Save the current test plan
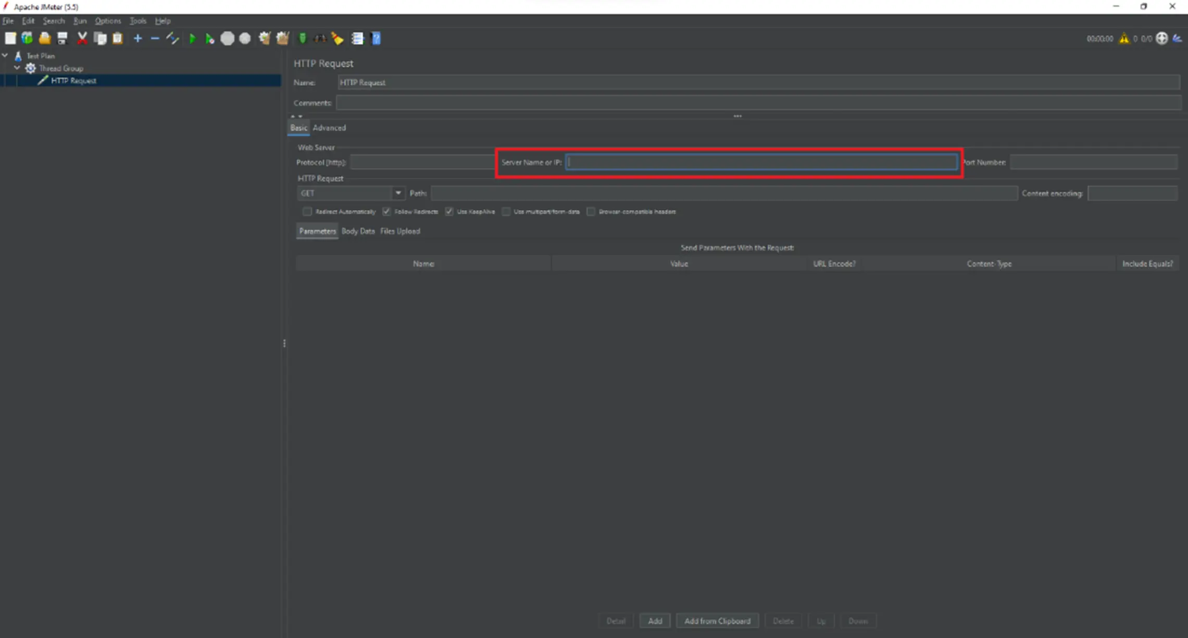Viewport: 1188px width, 638px height. pyautogui.click(x=62, y=38)
